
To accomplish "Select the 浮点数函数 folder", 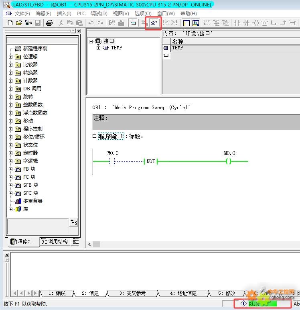I will (x=35, y=113).
